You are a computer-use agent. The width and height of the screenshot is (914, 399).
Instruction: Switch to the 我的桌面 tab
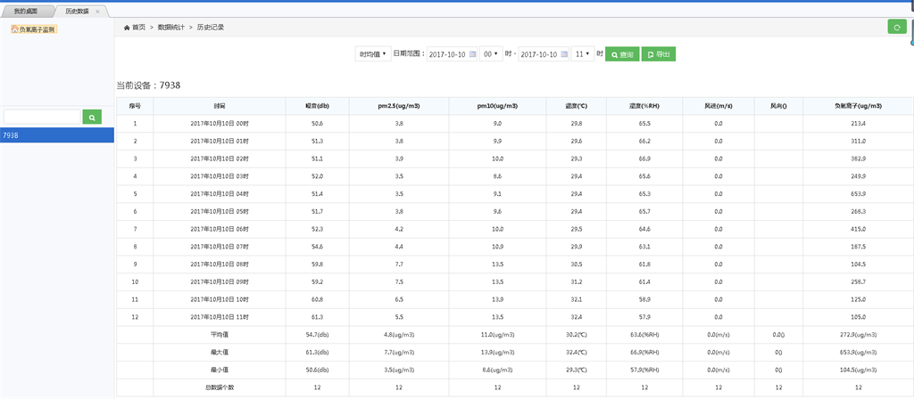pyautogui.click(x=27, y=11)
